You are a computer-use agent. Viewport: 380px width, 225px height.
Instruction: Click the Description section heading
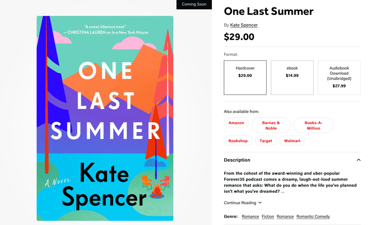[237, 160]
